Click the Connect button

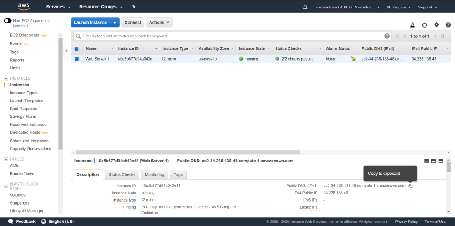[133, 23]
